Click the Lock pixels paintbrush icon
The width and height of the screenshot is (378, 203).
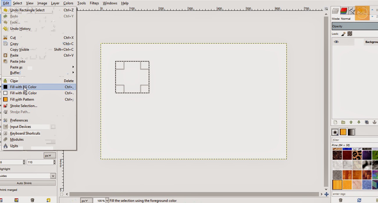coord(343,34)
